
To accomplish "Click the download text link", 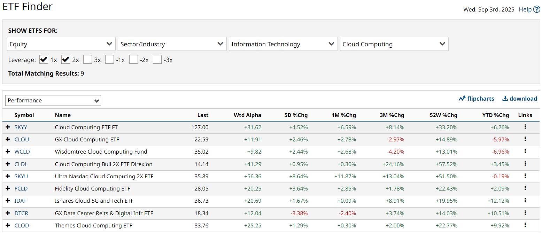I will coord(523,99).
